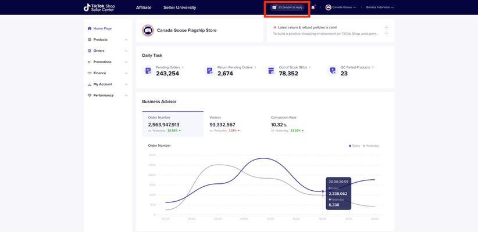
Task: Click the Finance card icon
Action: coord(90,73)
